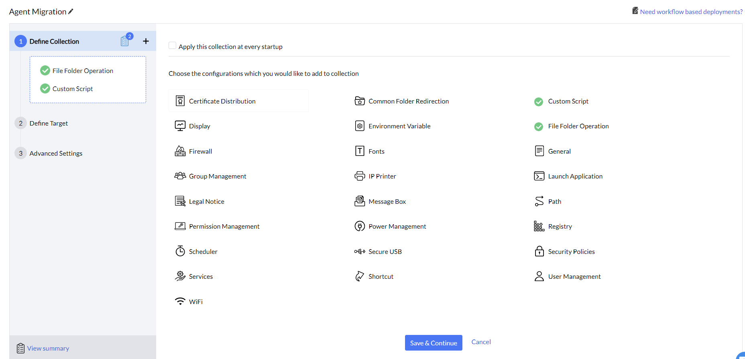Deselect Custom Script in the configurations grid
Image resolution: width=745 pixels, height=359 pixels.
tap(539, 101)
